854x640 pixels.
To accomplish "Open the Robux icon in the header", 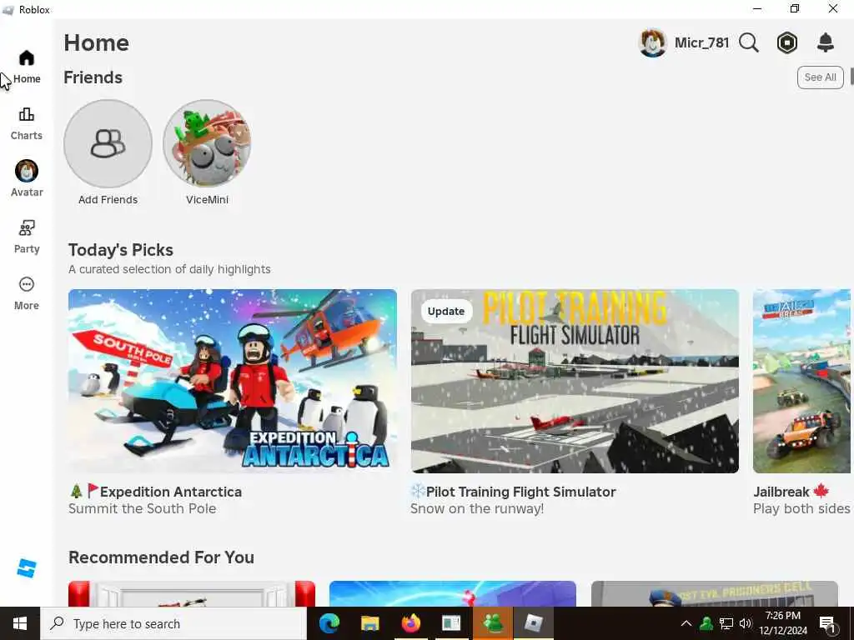I will point(787,42).
